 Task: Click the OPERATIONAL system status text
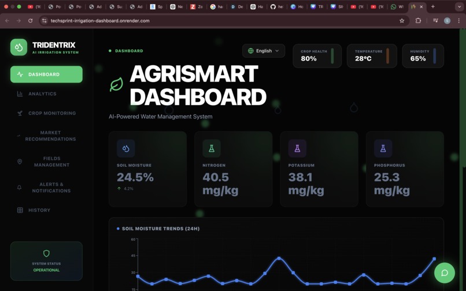[46, 270]
